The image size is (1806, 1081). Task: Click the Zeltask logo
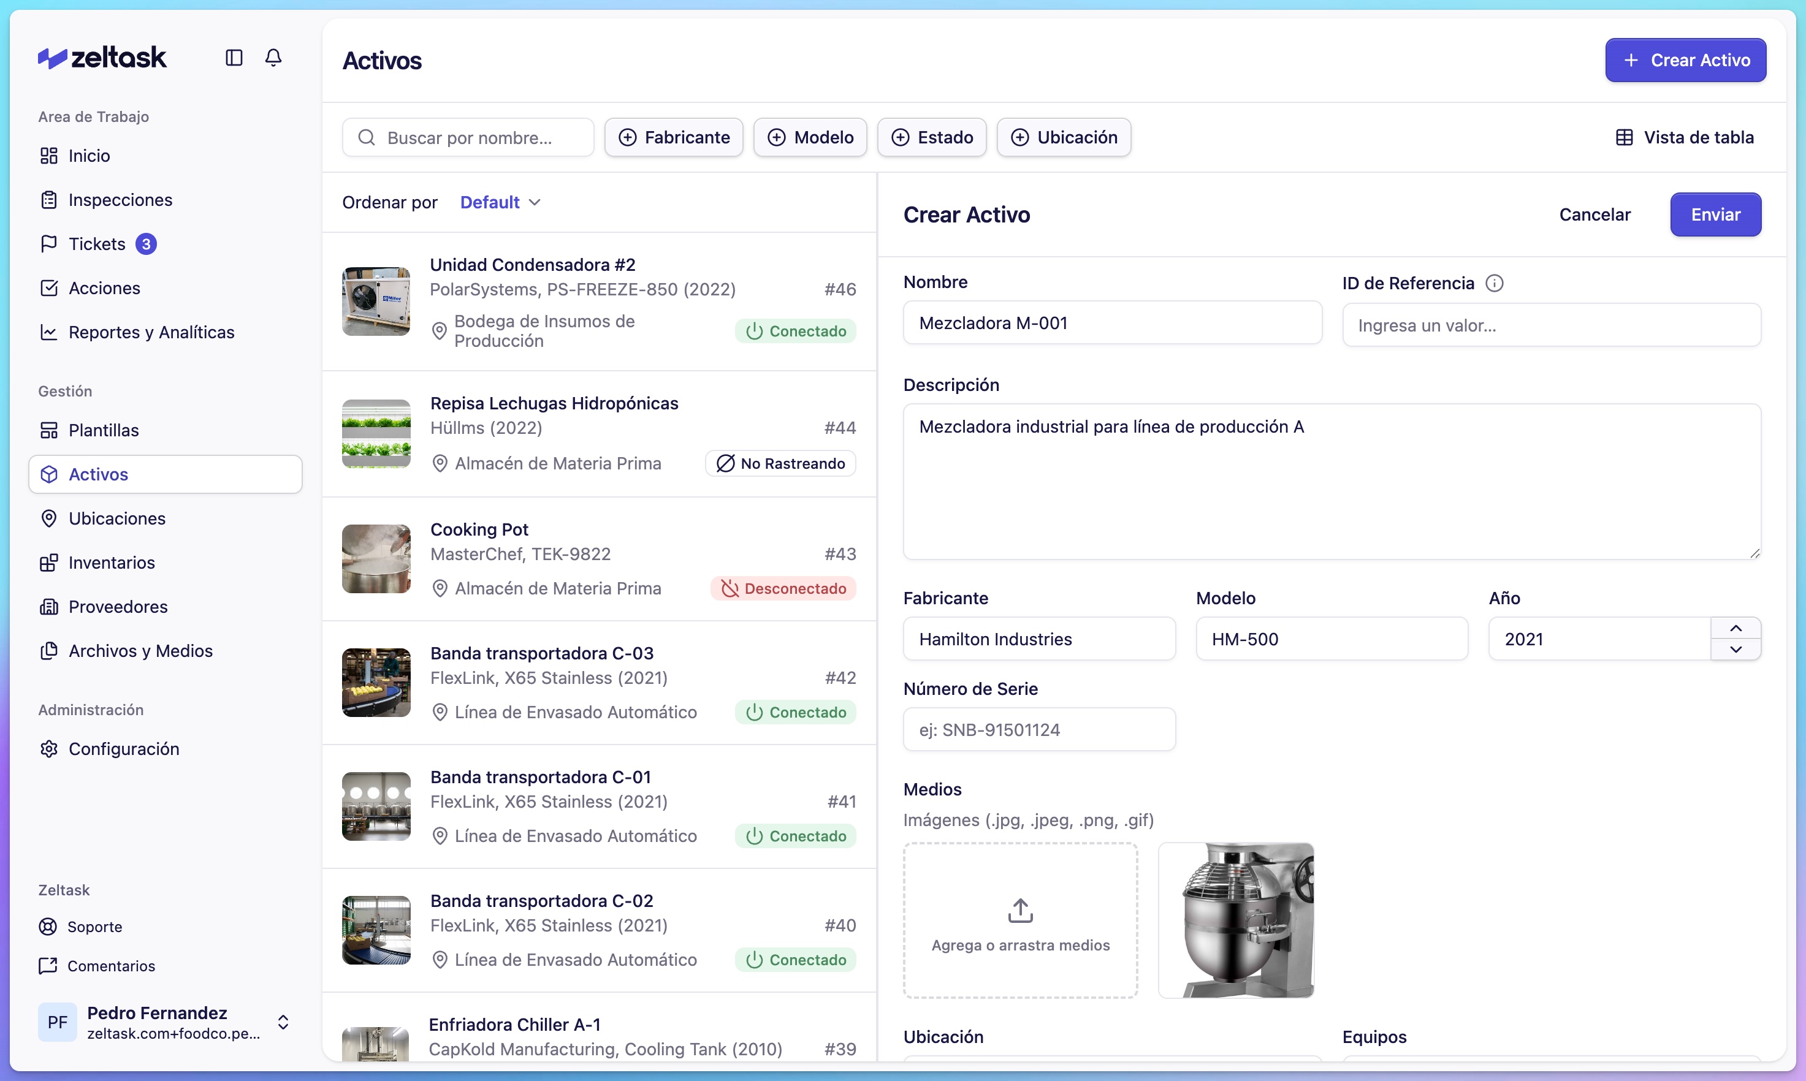pyautogui.click(x=102, y=57)
